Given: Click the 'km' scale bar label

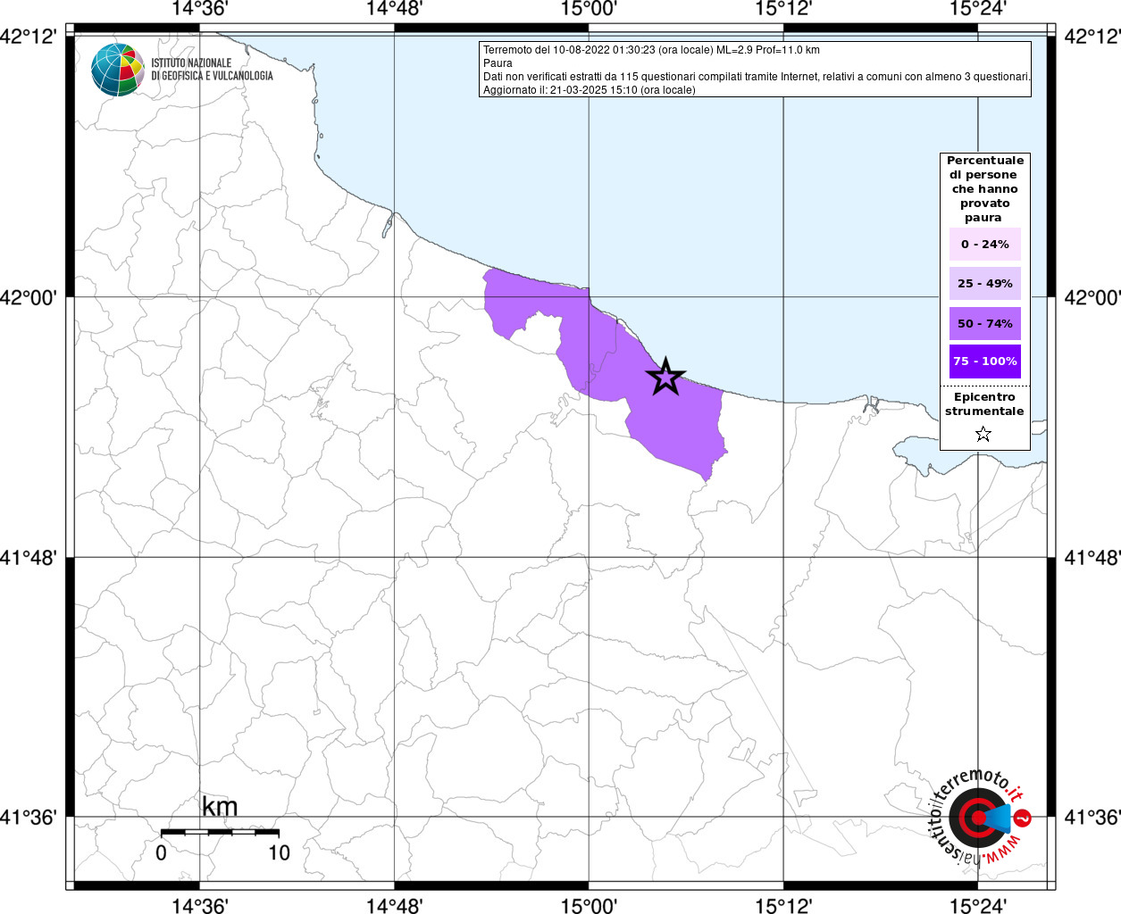Looking at the screenshot, I should click(x=220, y=807).
